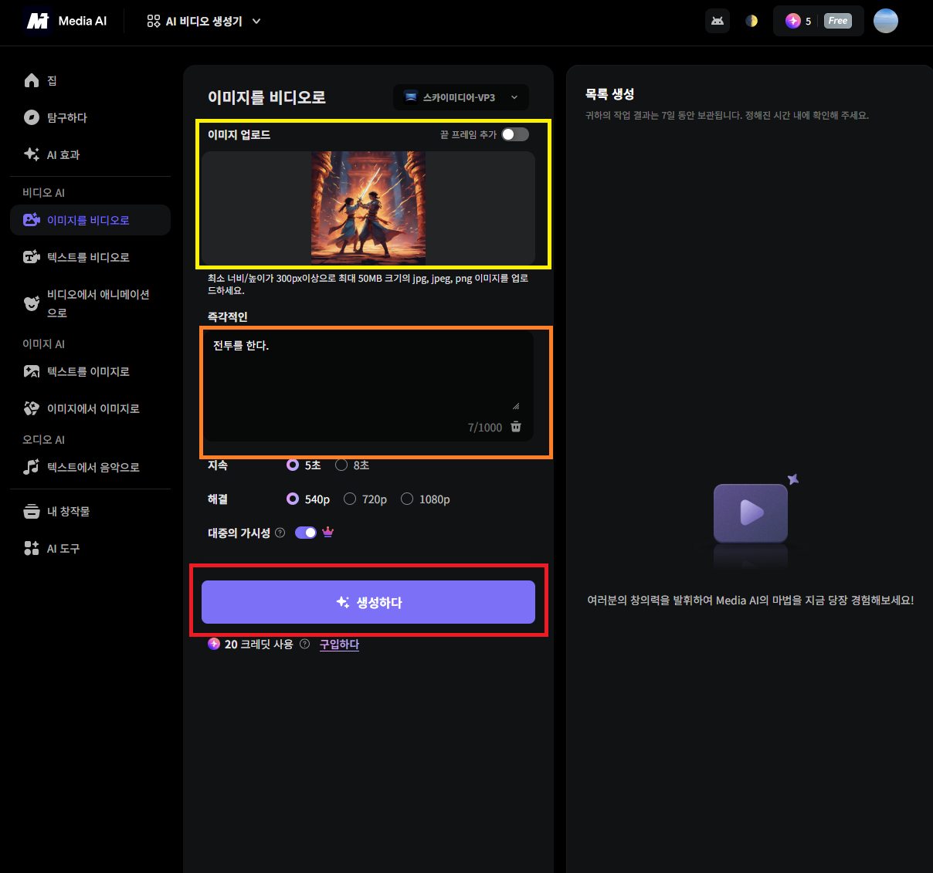This screenshot has width=933, height=873.
Task: Click the music note icon beside 텍스트에서 음악으로
Action: tap(32, 467)
